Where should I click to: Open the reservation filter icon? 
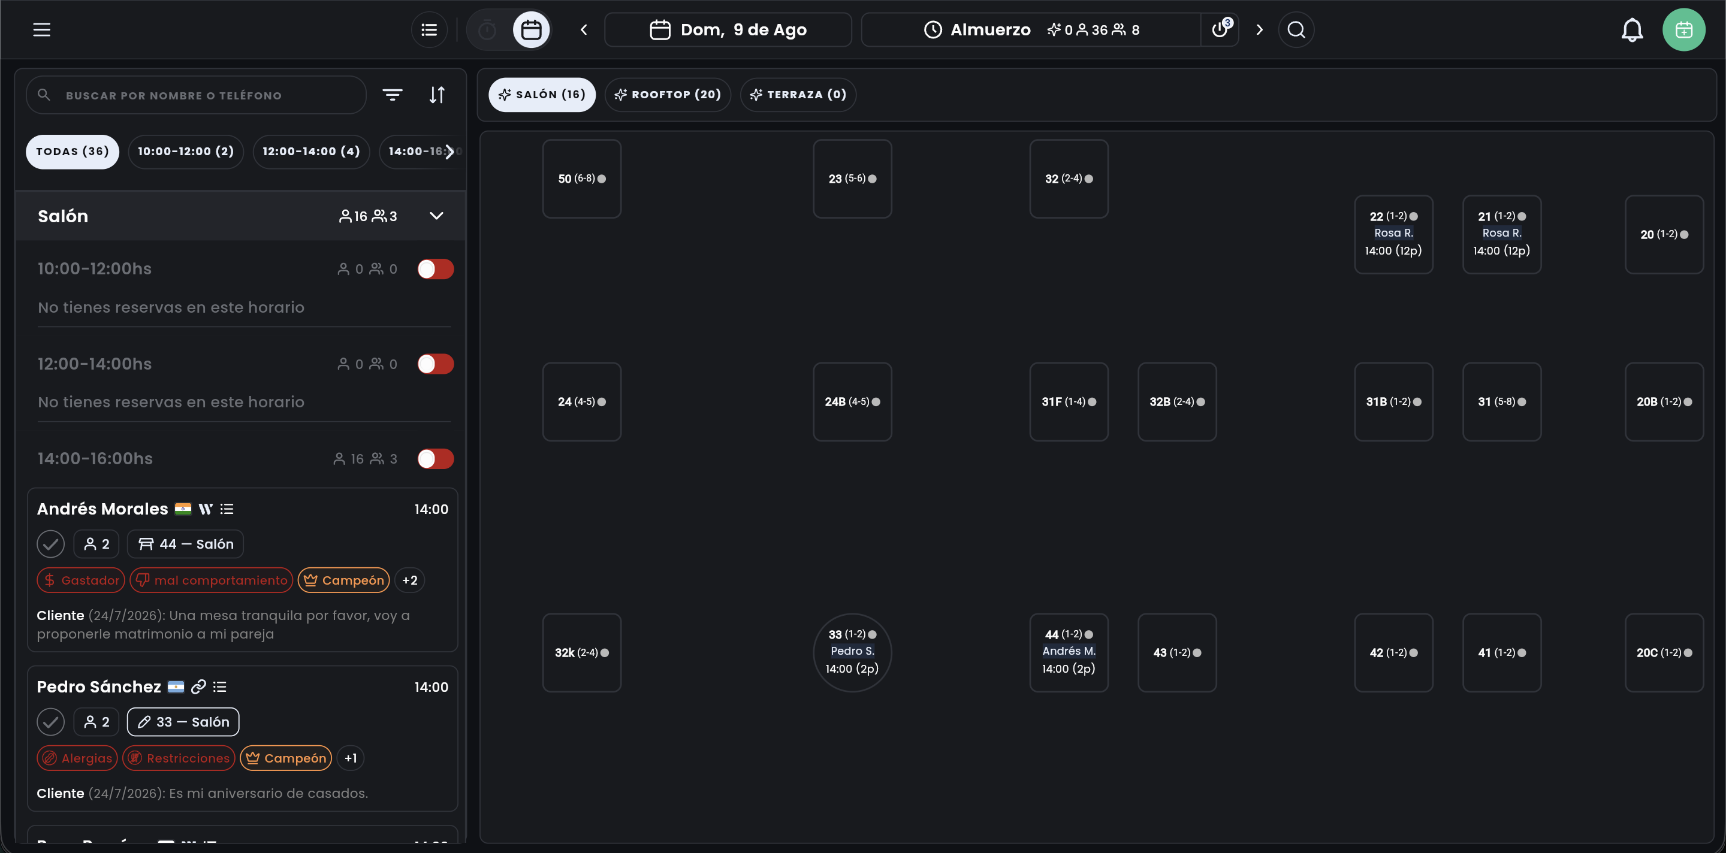pos(393,95)
